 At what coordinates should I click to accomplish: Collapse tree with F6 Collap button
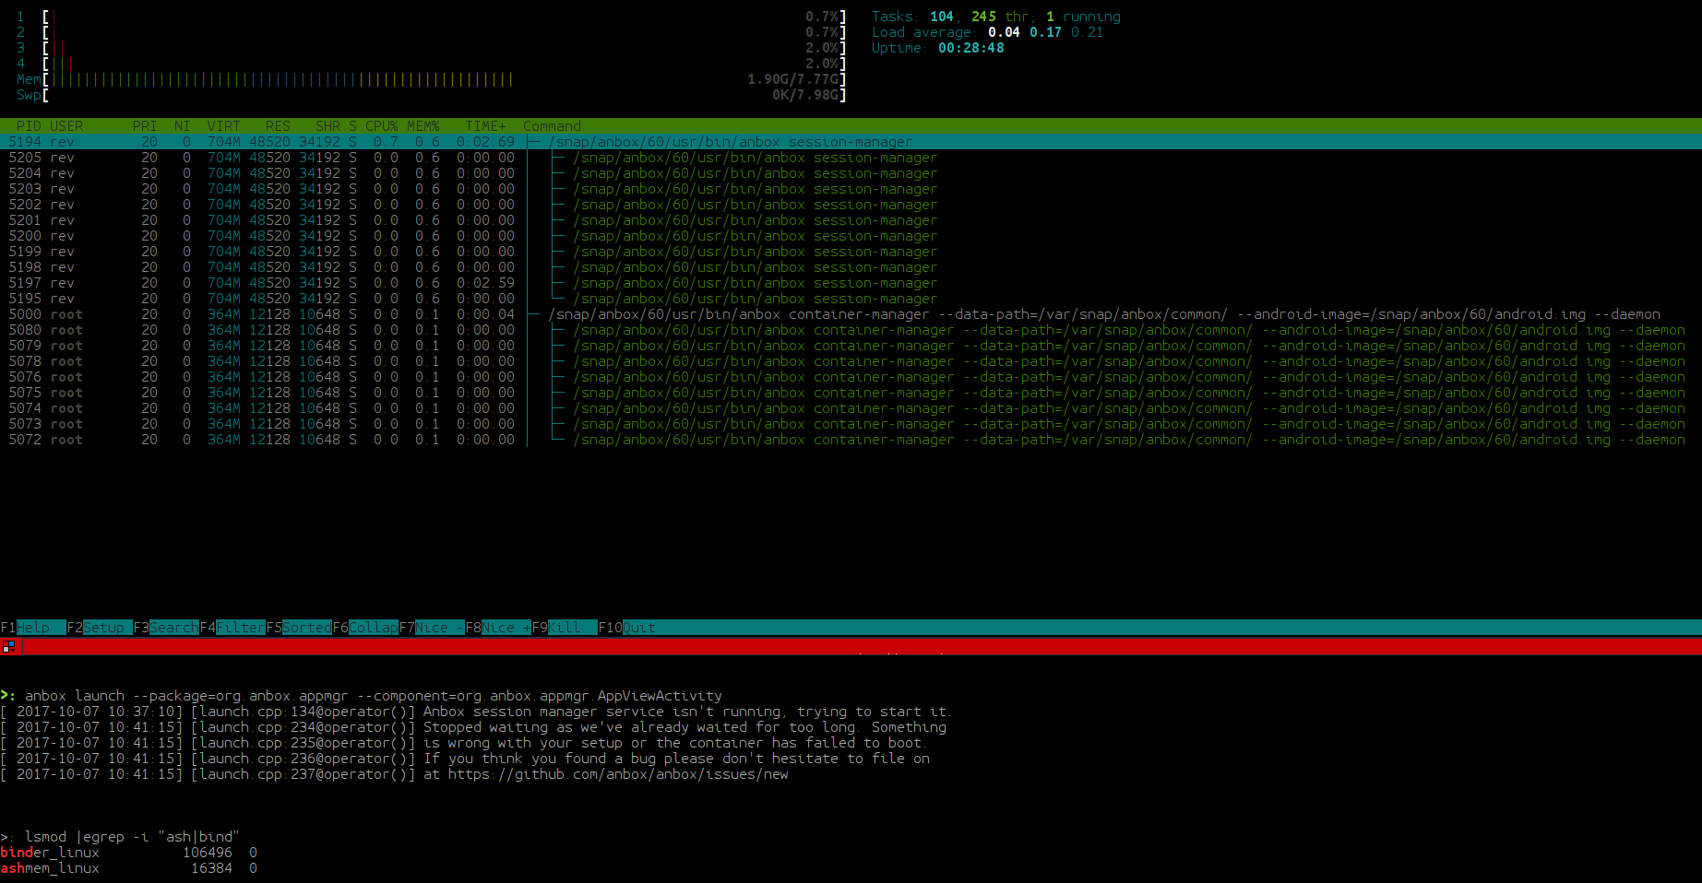coord(365,628)
